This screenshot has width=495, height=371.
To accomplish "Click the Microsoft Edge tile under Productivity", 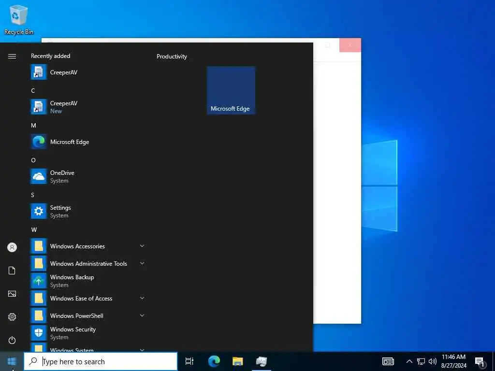I will click(231, 90).
